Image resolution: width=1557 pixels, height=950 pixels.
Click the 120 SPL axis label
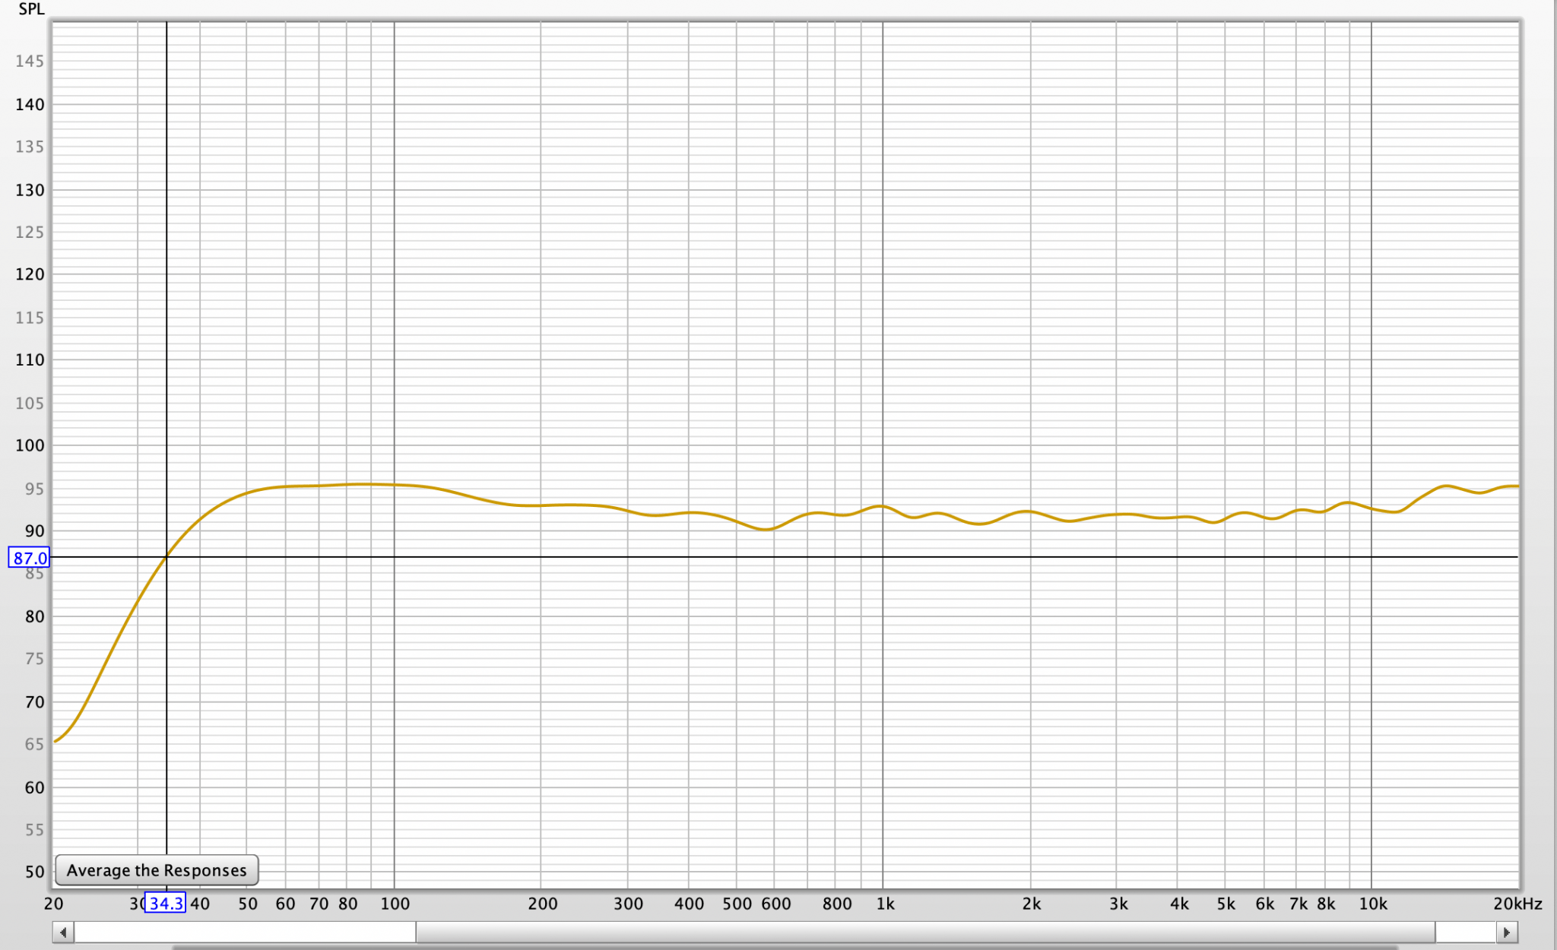(30, 274)
